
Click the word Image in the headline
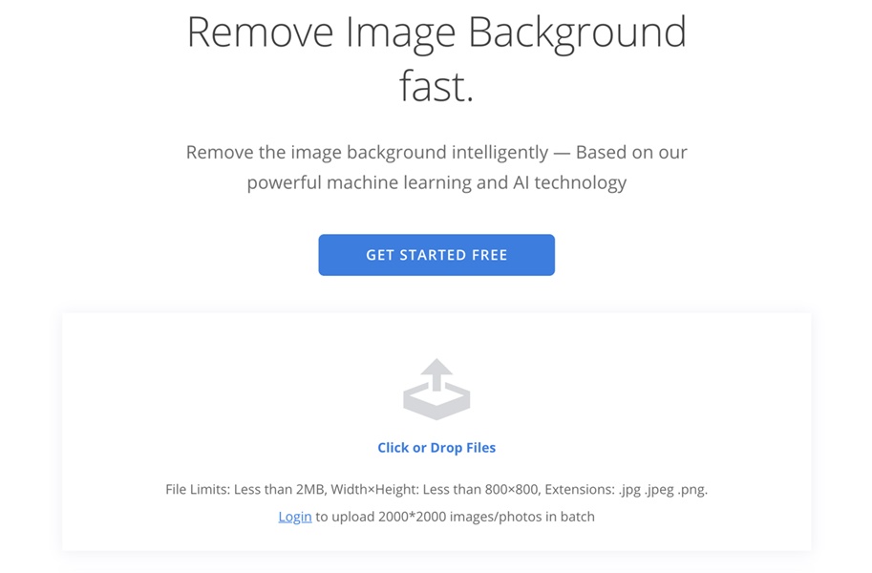click(x=400, y=34)
